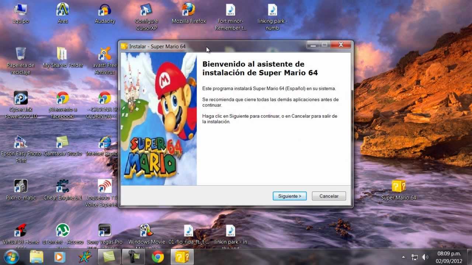Select linking park - numb MP3 file
472x265 pixels.
[273, 17]
